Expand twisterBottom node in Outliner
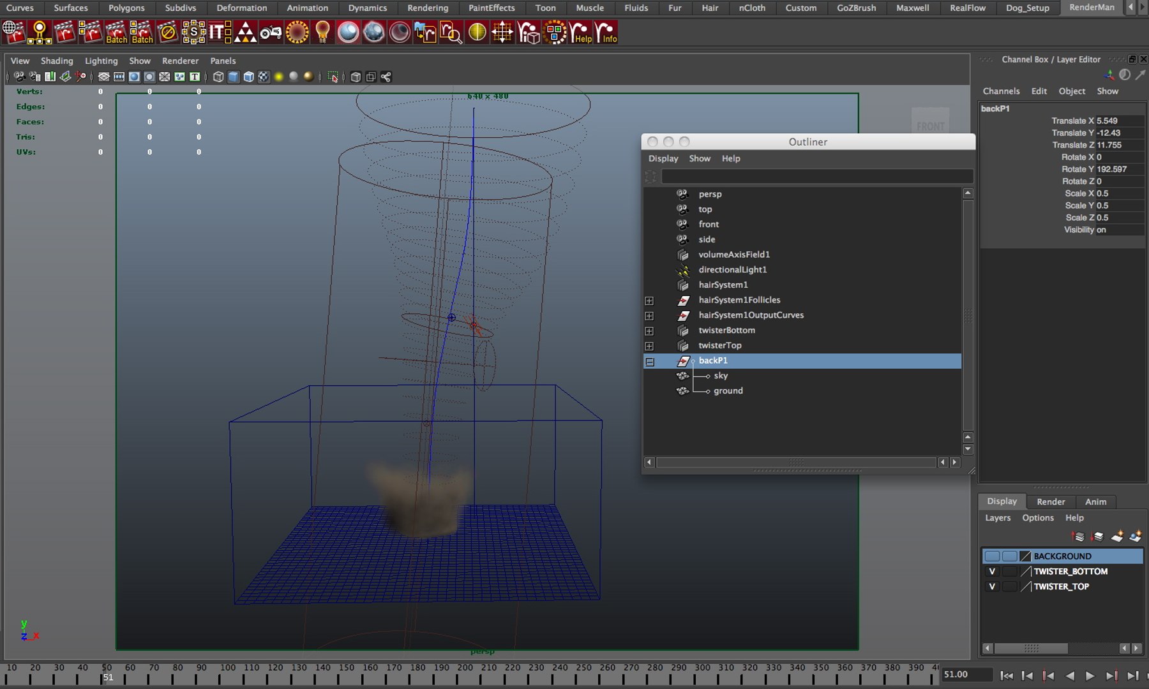Screen dimensions: 1149x689 click(x=649, y=331)
